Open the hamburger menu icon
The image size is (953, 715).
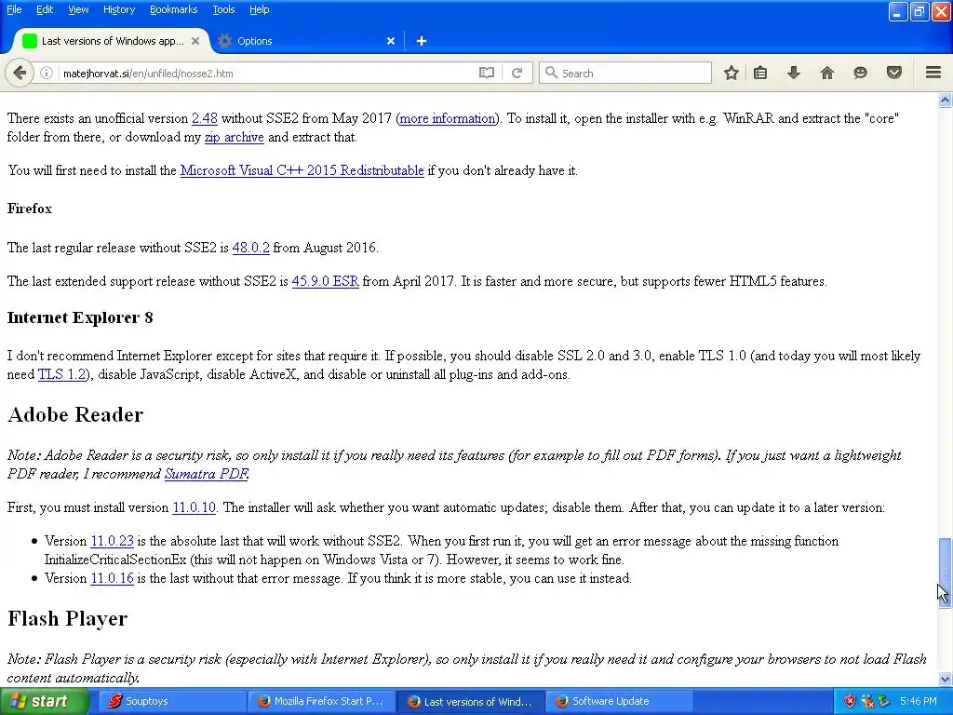coord(933,73)
